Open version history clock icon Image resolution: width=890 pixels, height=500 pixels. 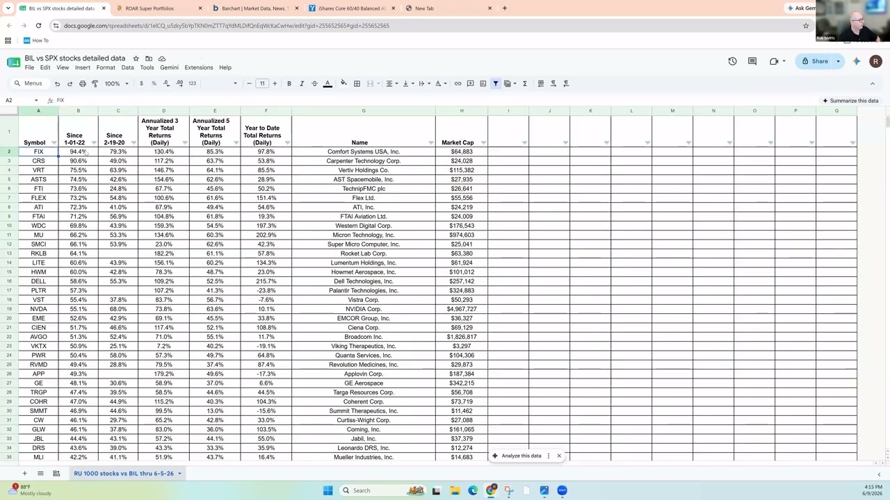coord(732,61)
